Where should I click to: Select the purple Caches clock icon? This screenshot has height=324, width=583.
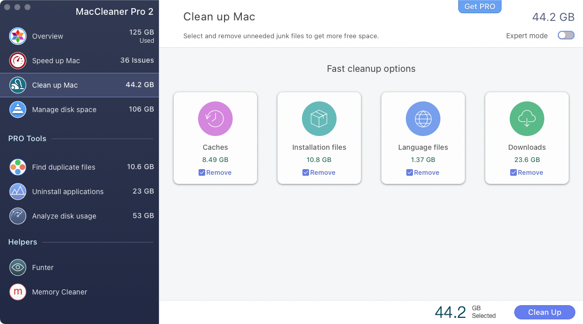coord(215,119)
